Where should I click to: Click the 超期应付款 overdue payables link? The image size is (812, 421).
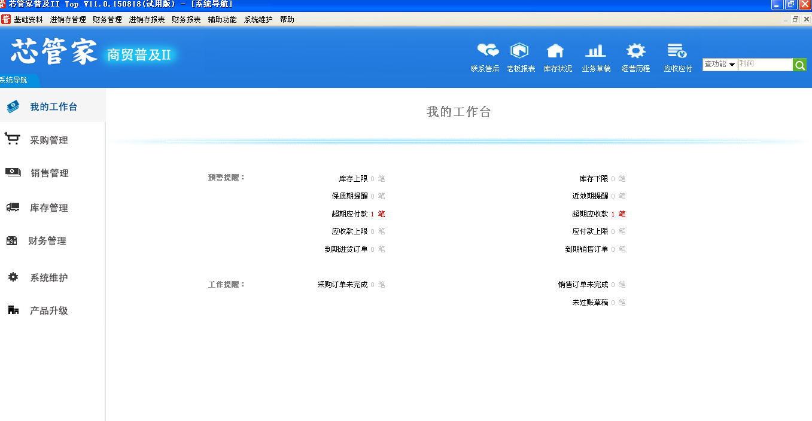(x=350, y=214)
